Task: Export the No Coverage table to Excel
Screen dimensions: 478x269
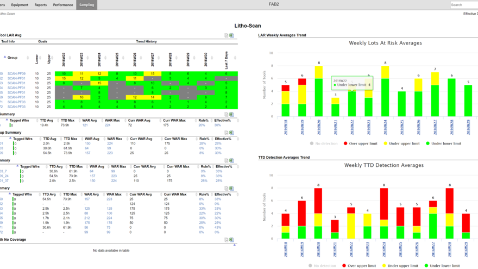Action: 231,240
